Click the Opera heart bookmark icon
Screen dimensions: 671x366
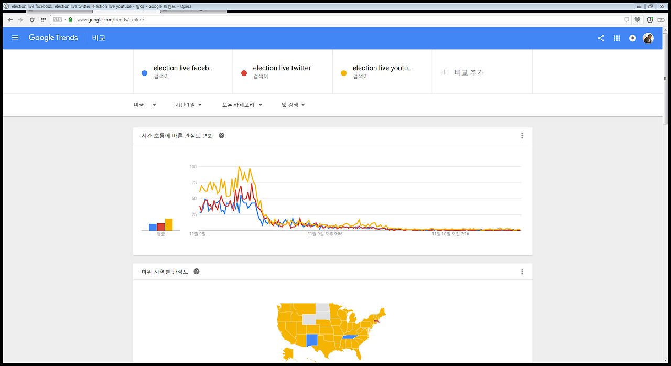pyautogui.click(x=637, y=19)
